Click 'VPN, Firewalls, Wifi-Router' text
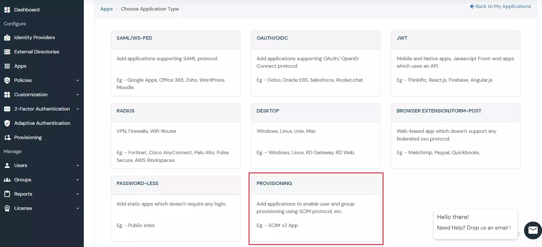Image resolution: width=542 pixels, height=247 pixels. (x=147, y=131)
